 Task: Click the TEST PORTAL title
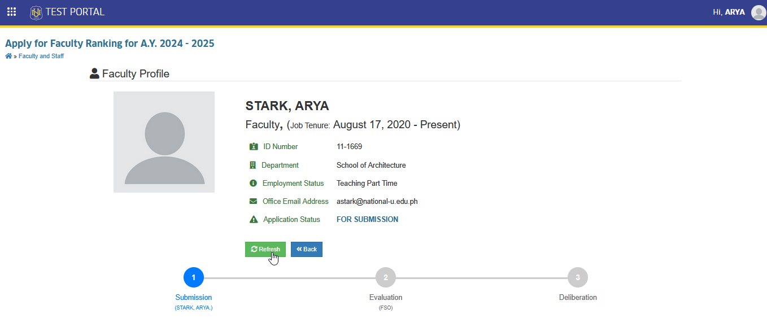click(75, 12)
